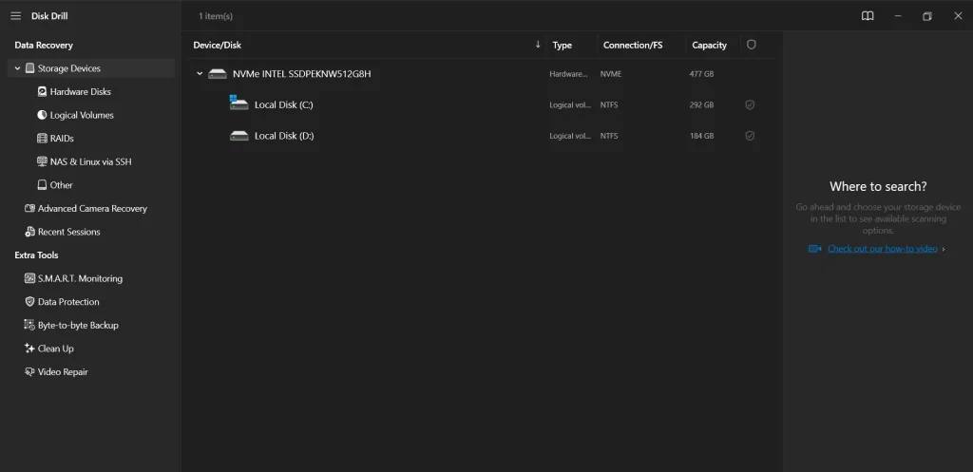Image resolution: width=973 pixels, height=472 pixels.
Task: Collapse the NVMe INTEL SSDPEKNW512G8H disk row
Action: pos(200,74)
